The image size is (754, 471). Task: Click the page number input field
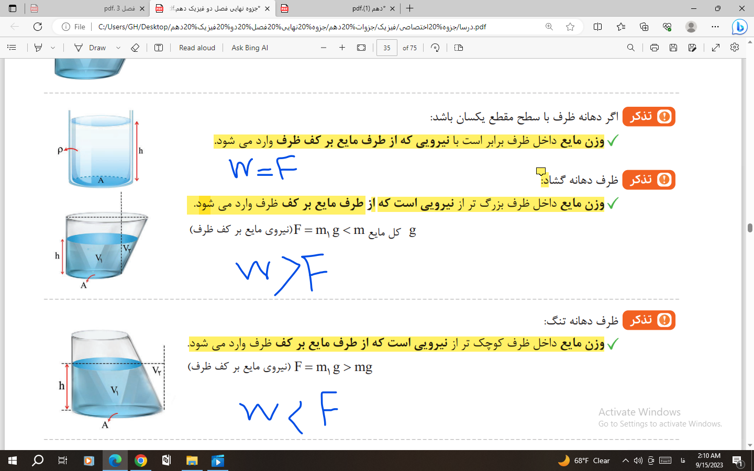point(387,48)
